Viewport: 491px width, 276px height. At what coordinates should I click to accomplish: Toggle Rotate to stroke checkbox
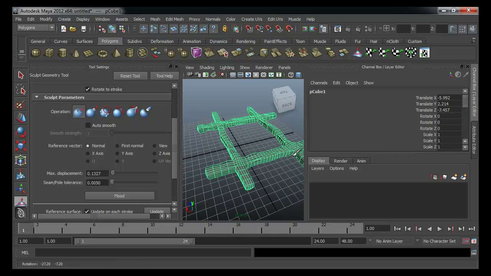coord(87,89)
